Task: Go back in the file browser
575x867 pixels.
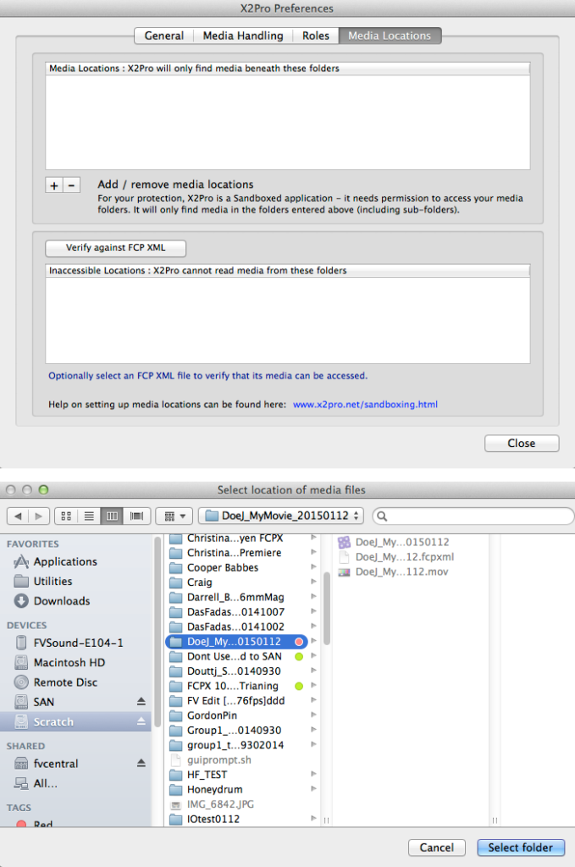Action: click(18, 516)
